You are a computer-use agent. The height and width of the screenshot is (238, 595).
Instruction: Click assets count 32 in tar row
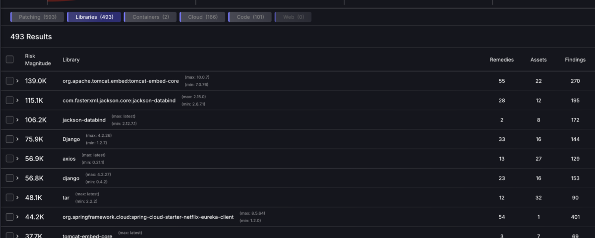538,197
